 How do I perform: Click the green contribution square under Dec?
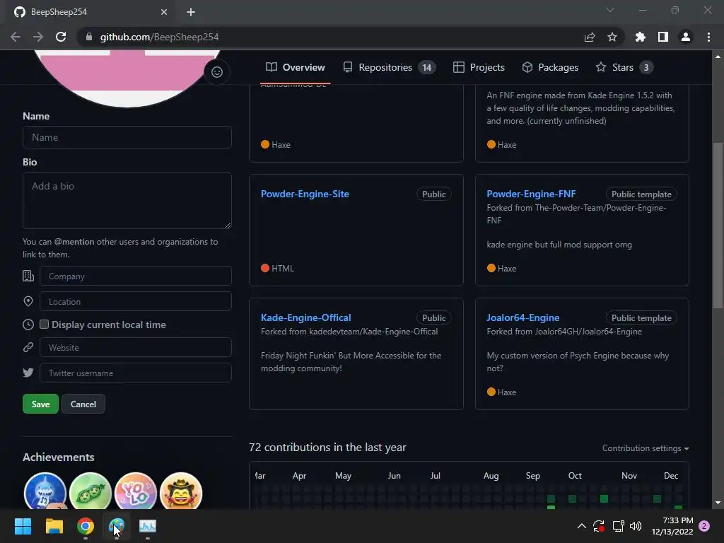[678, 508]
